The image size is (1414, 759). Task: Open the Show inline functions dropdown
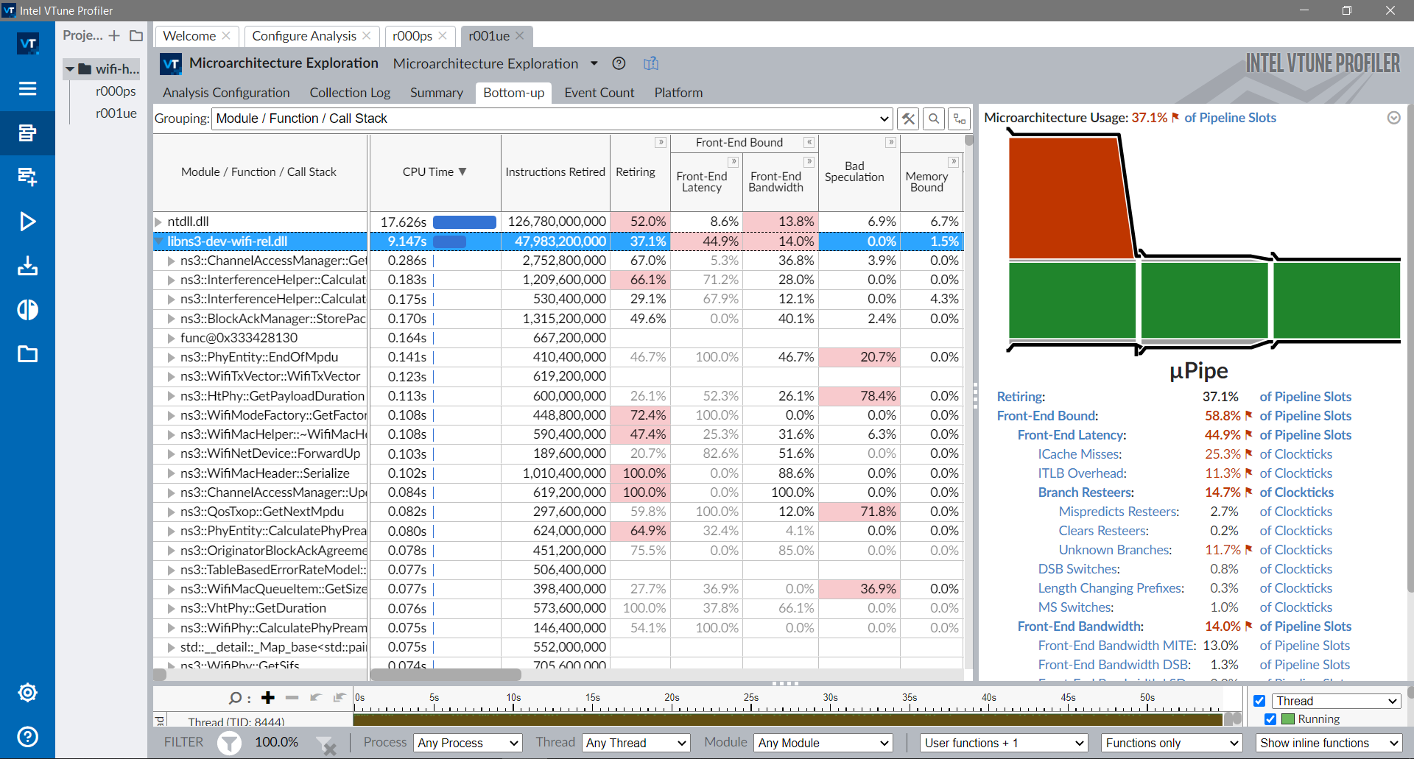pyautogui.click(x=1328, y=743)
